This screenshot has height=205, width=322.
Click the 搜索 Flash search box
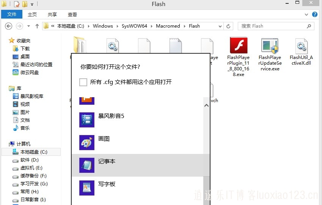(x=276, y=26)
